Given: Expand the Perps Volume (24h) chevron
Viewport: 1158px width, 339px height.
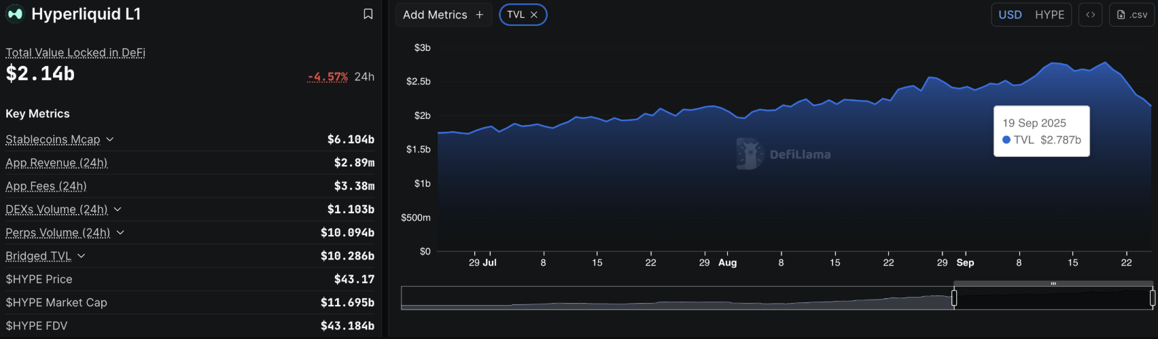Looking at the screenshot, I should tap(120, 232).
